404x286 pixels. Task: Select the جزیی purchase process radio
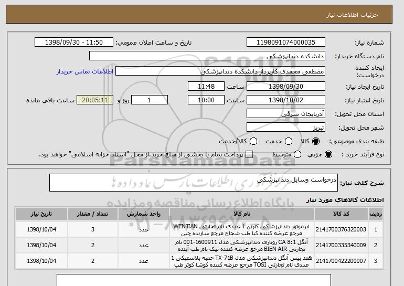point(328,154)
